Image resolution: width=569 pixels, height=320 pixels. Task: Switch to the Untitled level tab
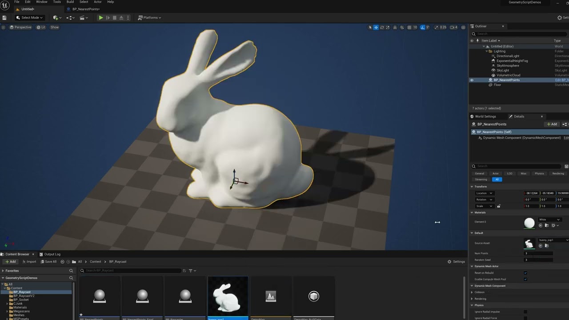click(x=27, y=9)
